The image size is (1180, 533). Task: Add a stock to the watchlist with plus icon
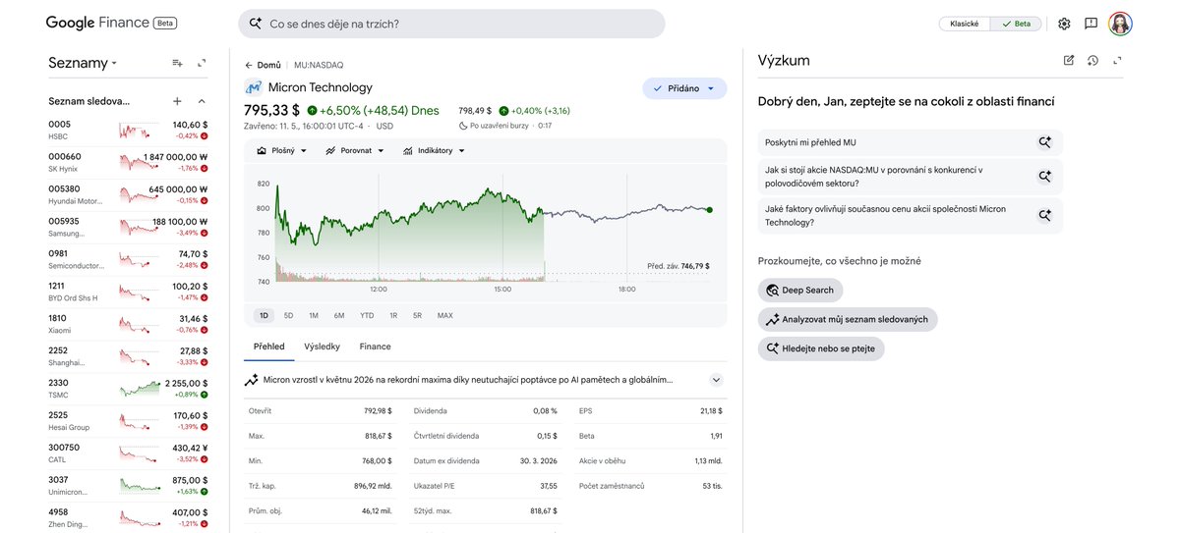coord(177,101)
